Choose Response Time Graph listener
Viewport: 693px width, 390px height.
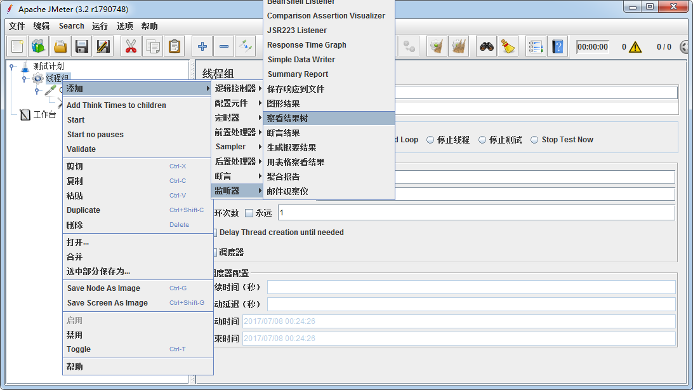point(329,44)
